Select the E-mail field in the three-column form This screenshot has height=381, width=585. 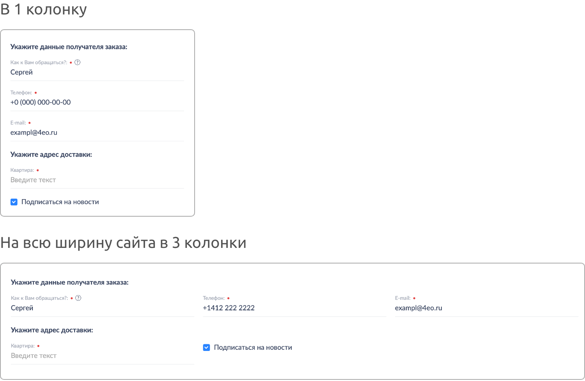(486, 308)
